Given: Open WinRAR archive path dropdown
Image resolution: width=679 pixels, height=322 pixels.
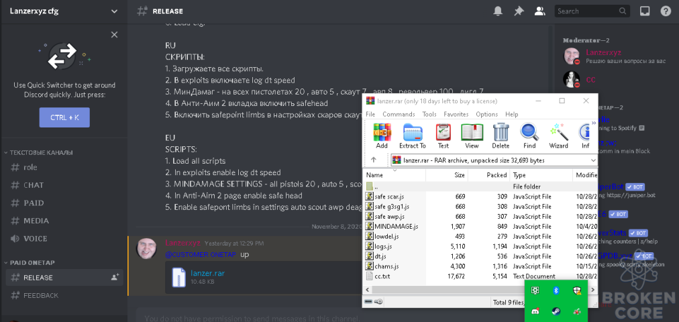Looking at the screenshot, I should pos(593,160).
